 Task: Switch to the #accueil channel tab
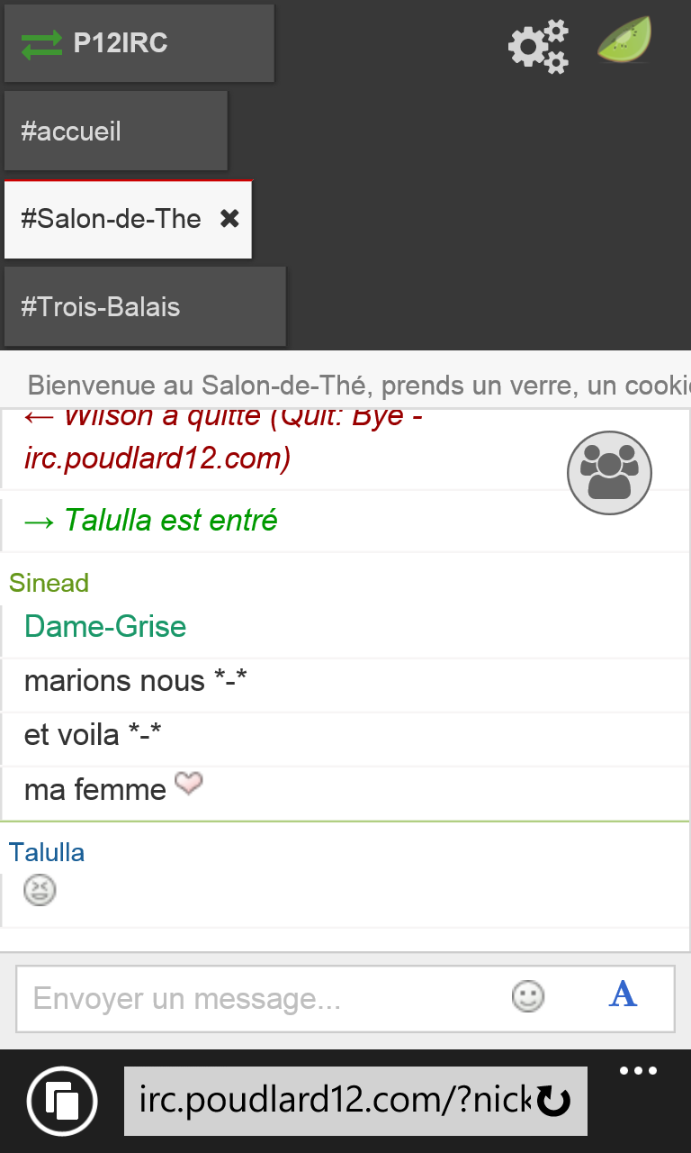(115, 132)
